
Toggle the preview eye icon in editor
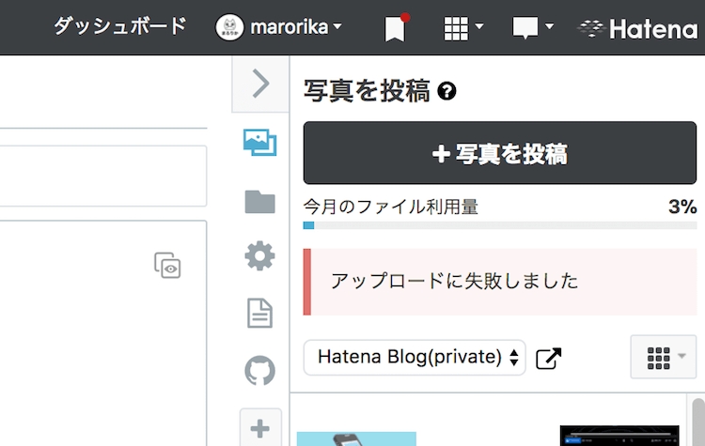coord(167,266)
